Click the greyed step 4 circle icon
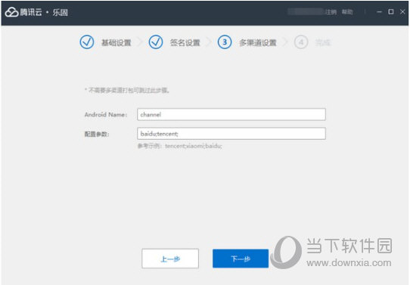The width and height of the screenshot is (410, 285). (301, 42)
